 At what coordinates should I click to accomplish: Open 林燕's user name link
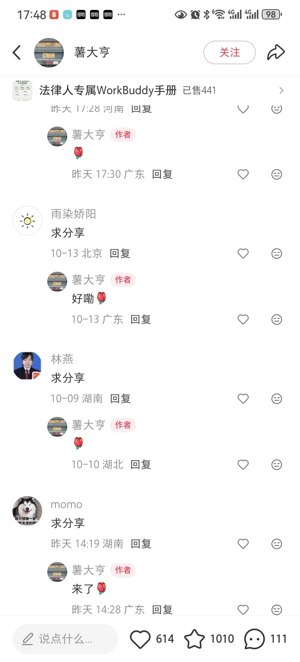(x=62, y=359)
